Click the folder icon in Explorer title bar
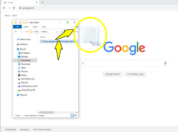This screenshot has width=178, height=132. tap(15, 22)
